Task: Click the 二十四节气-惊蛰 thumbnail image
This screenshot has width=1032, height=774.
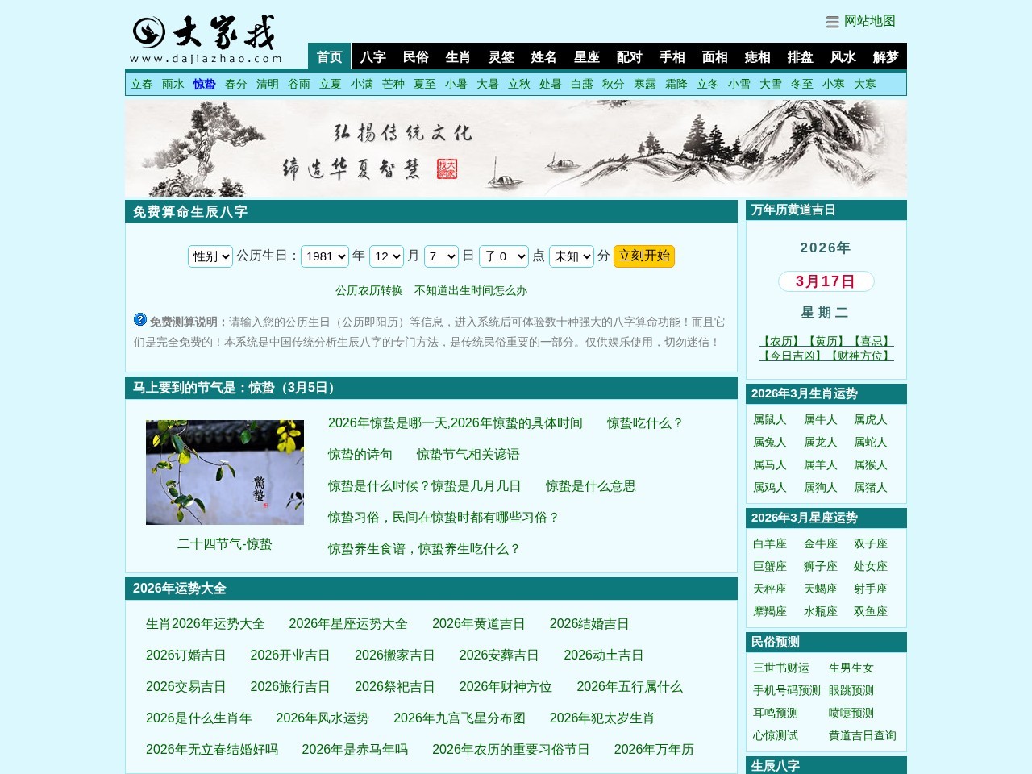Action: [225, 472]
